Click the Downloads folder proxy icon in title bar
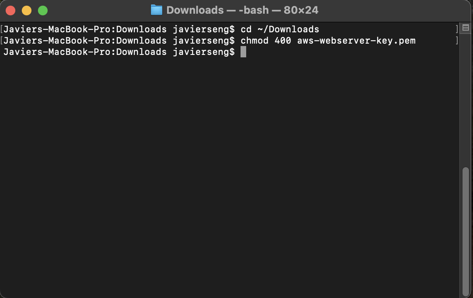The image size is (473, 298). [157, 10]
